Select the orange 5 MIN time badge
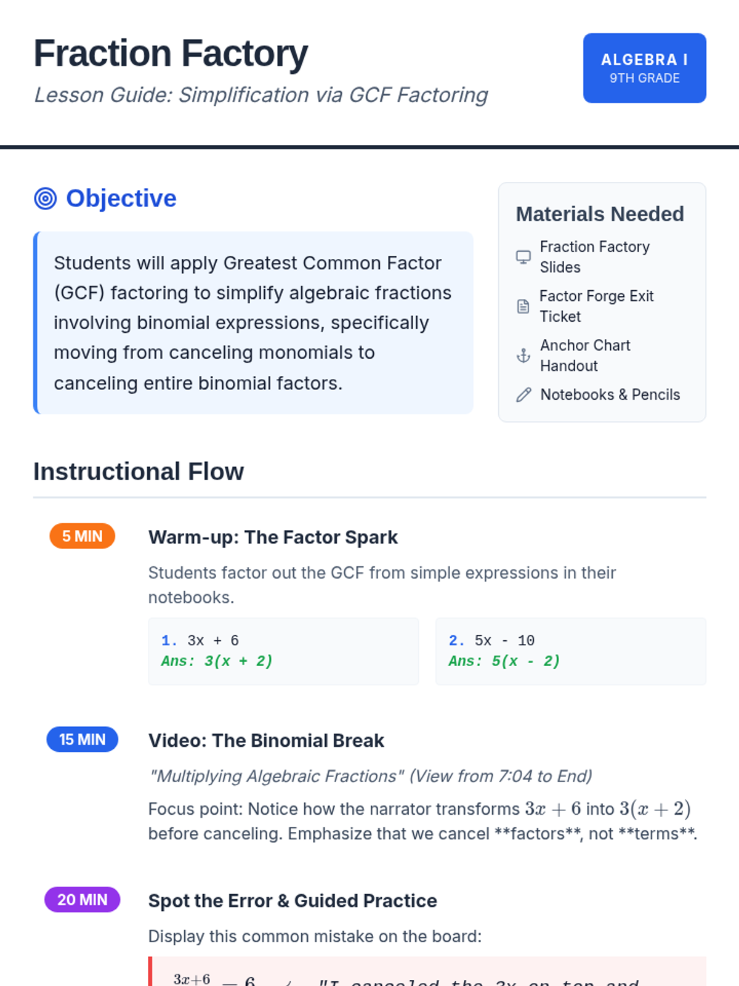This screenshot has height=986, width=739. 82,536
